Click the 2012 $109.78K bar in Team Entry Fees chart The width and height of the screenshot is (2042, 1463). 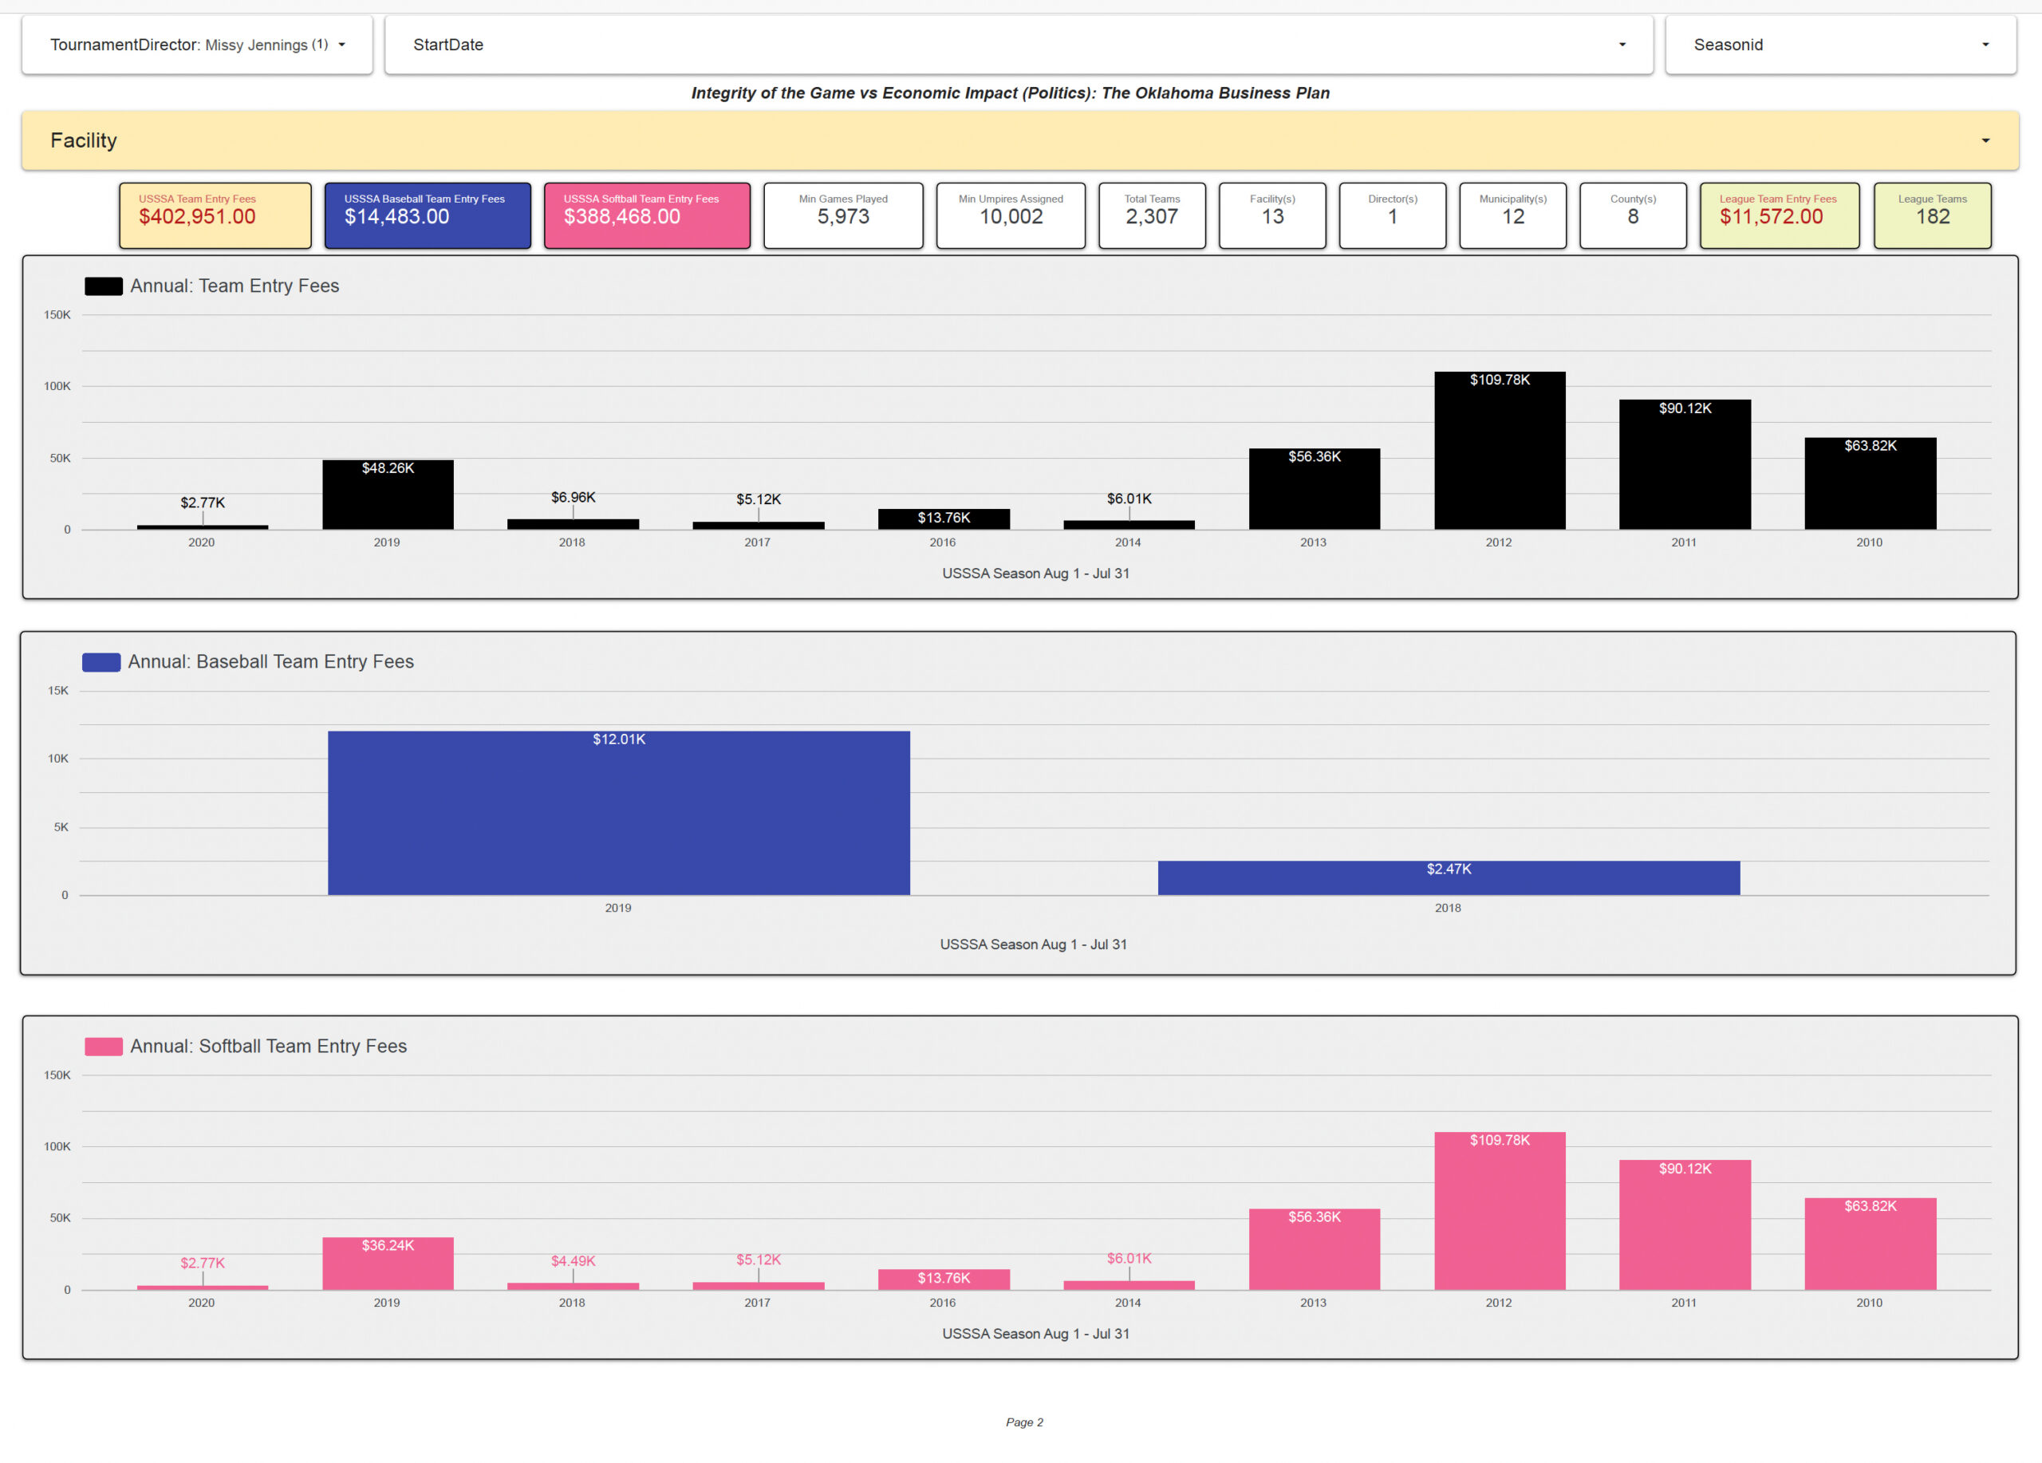coord(1499,450)
